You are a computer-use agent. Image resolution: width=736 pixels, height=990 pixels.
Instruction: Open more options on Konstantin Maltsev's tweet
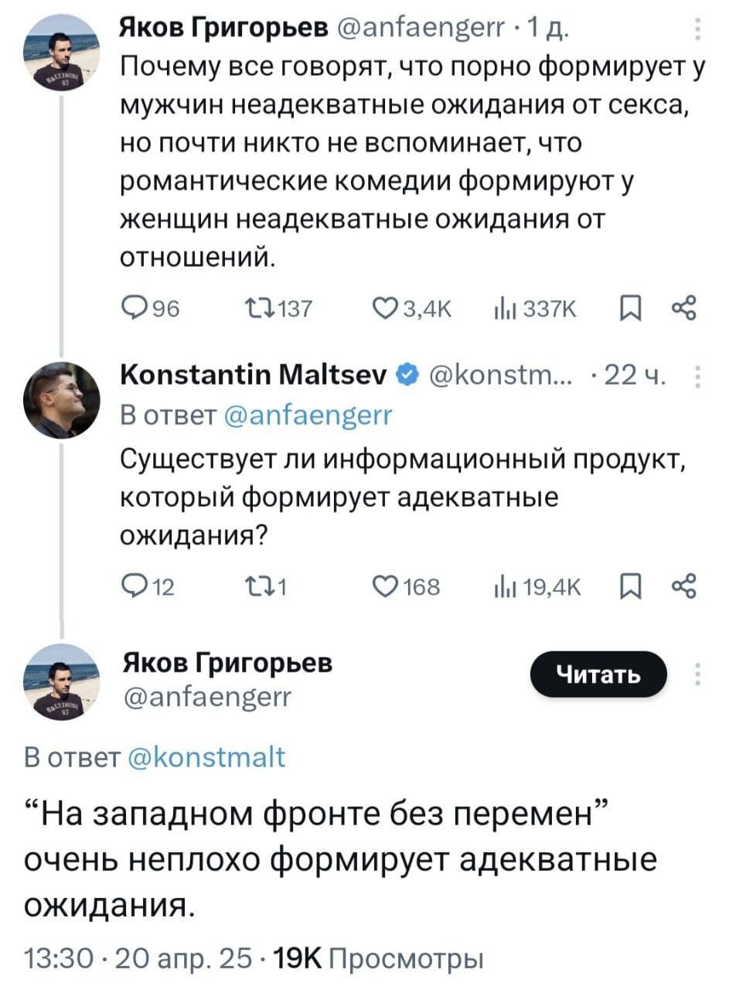click(698, 376)
